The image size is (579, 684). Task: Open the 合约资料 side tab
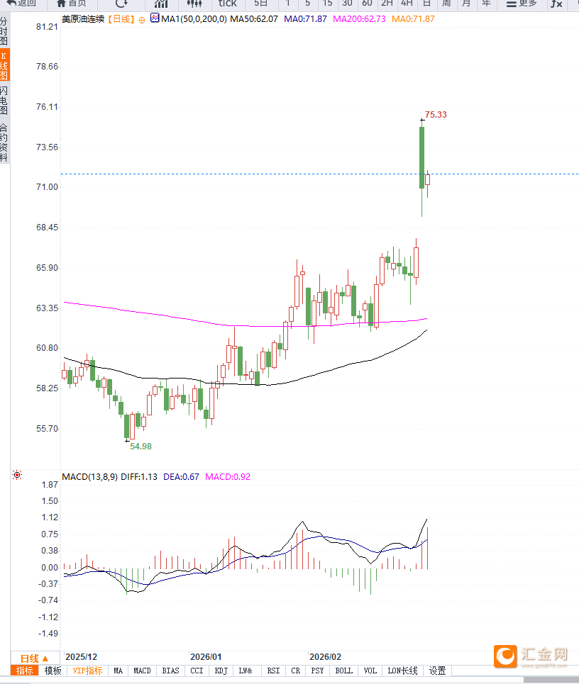4,142
